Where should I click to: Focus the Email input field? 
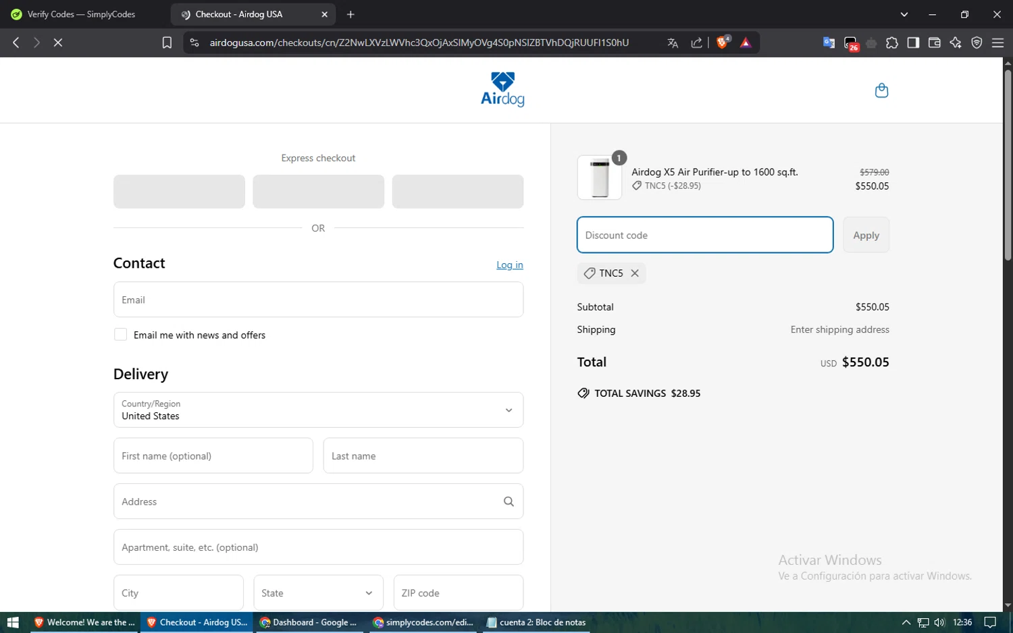318,300
